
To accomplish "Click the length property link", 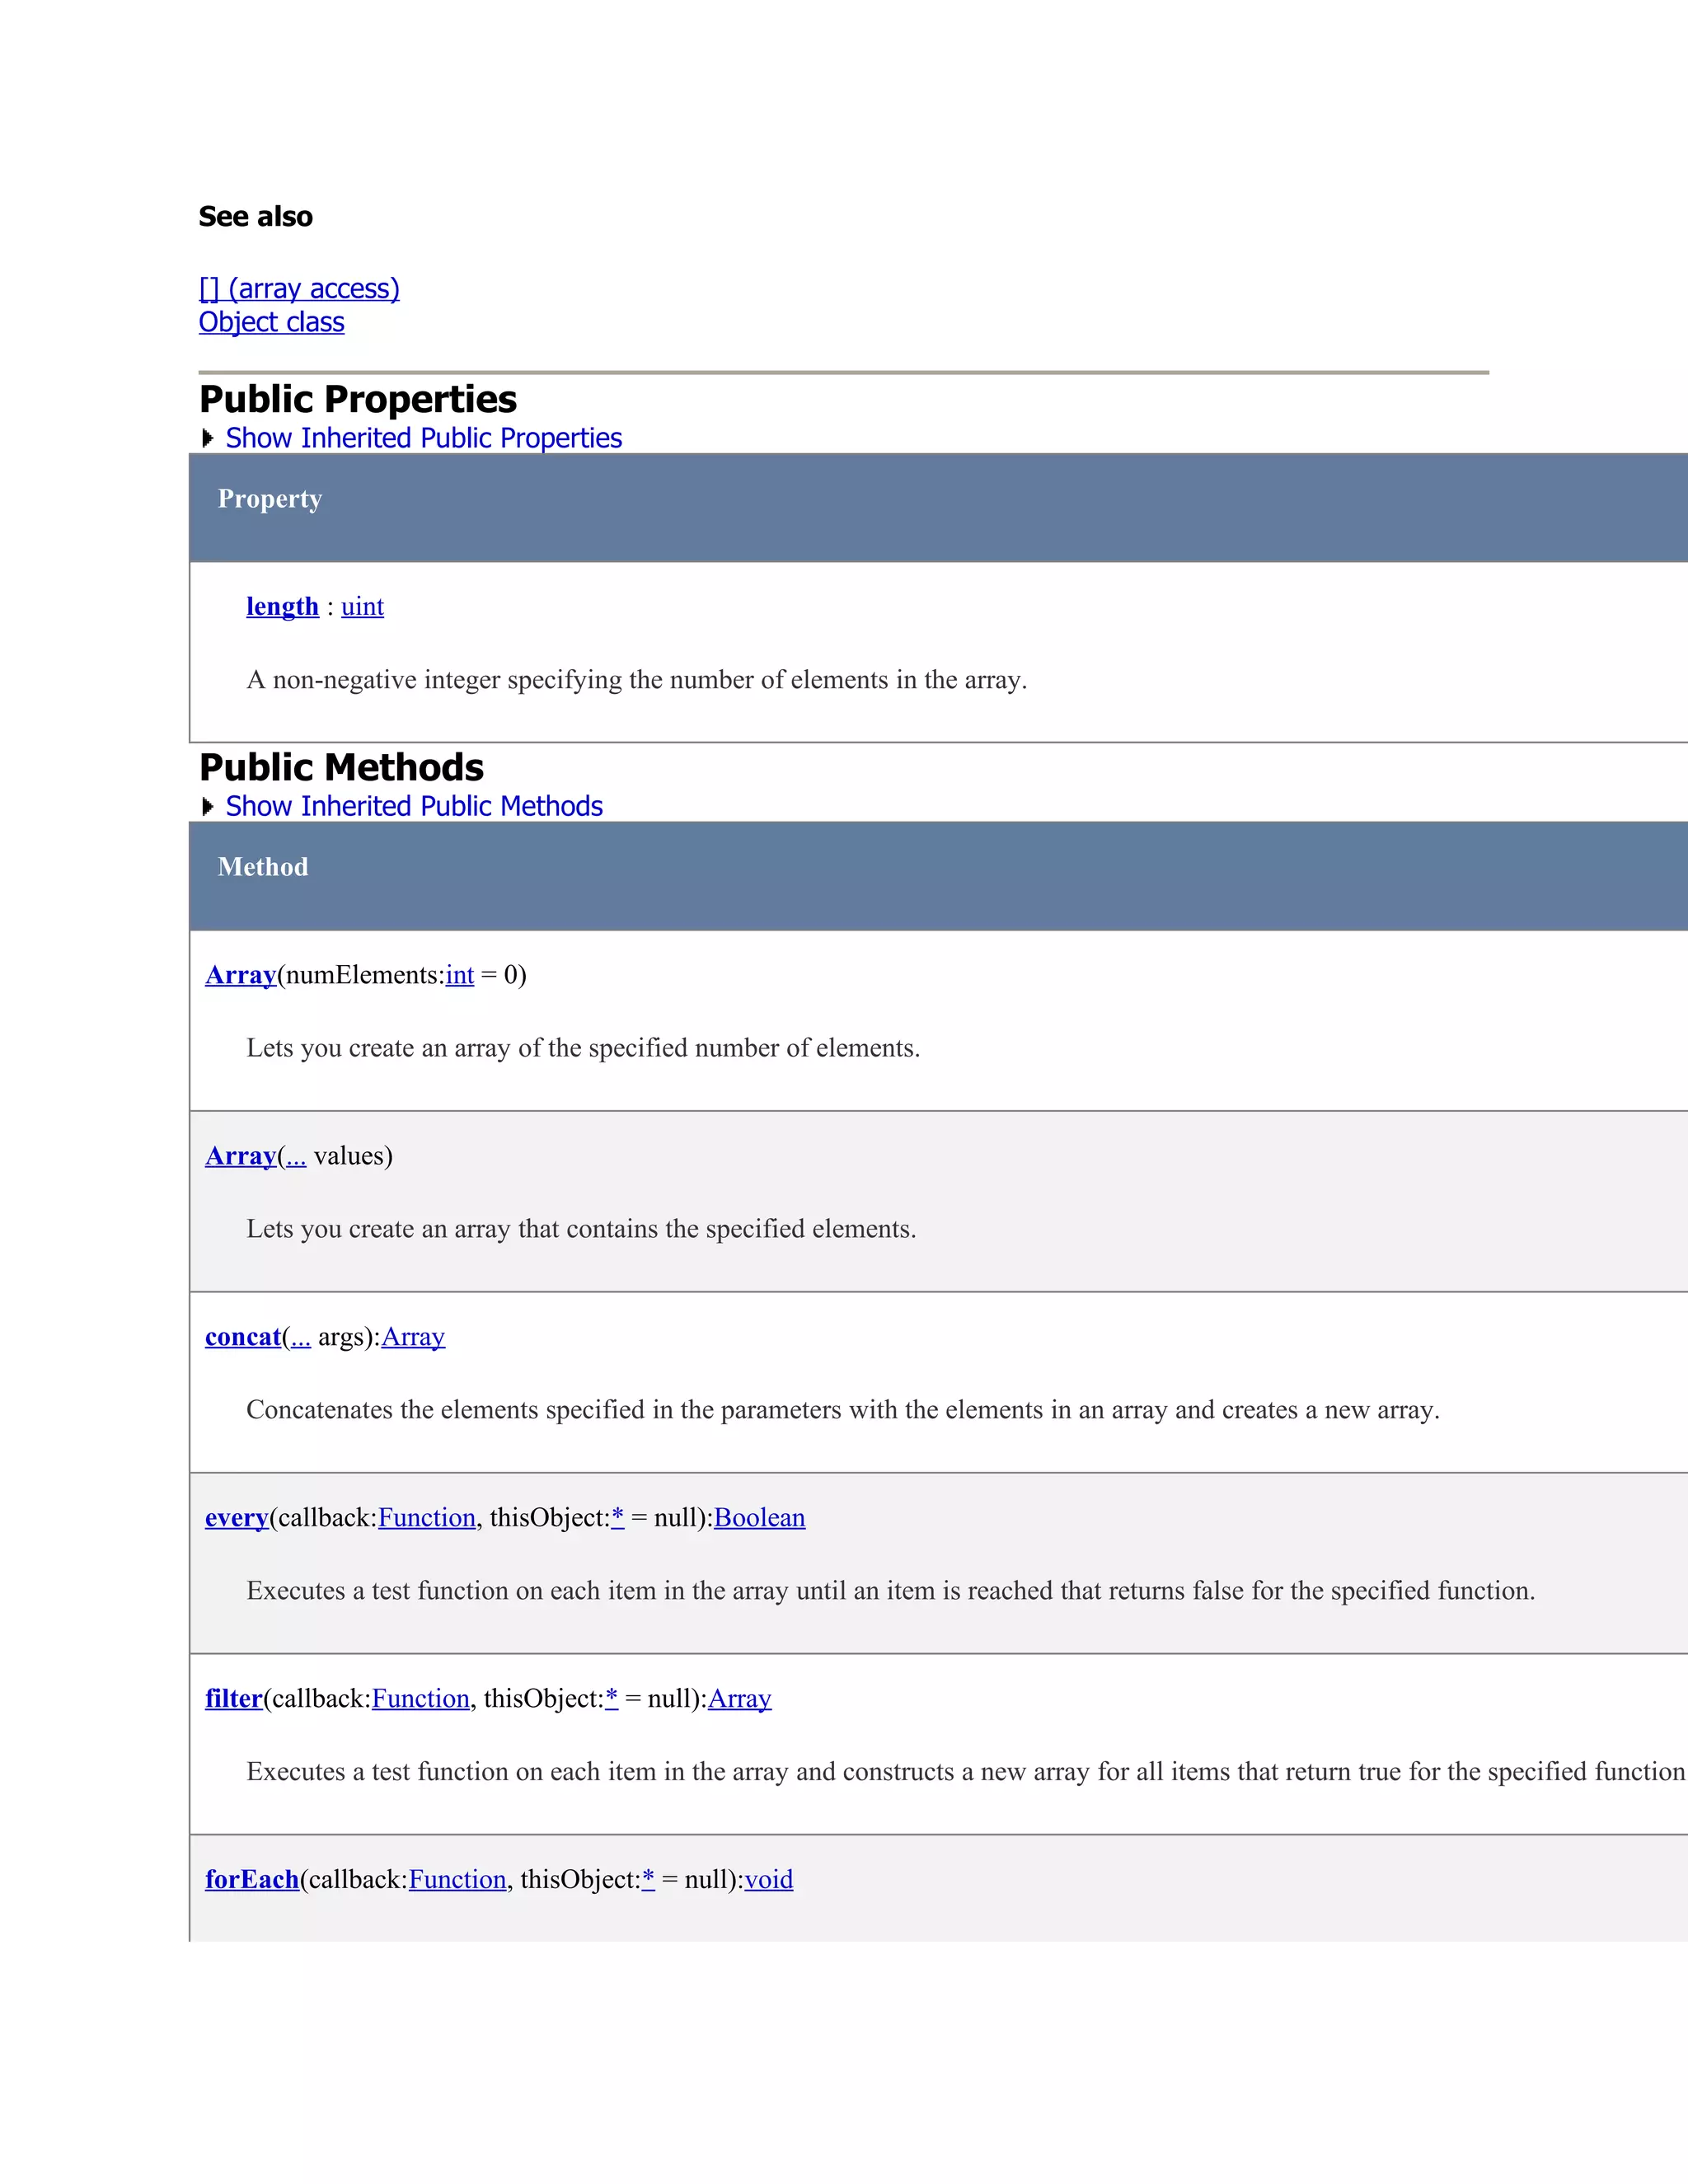I will pos(282,606).
